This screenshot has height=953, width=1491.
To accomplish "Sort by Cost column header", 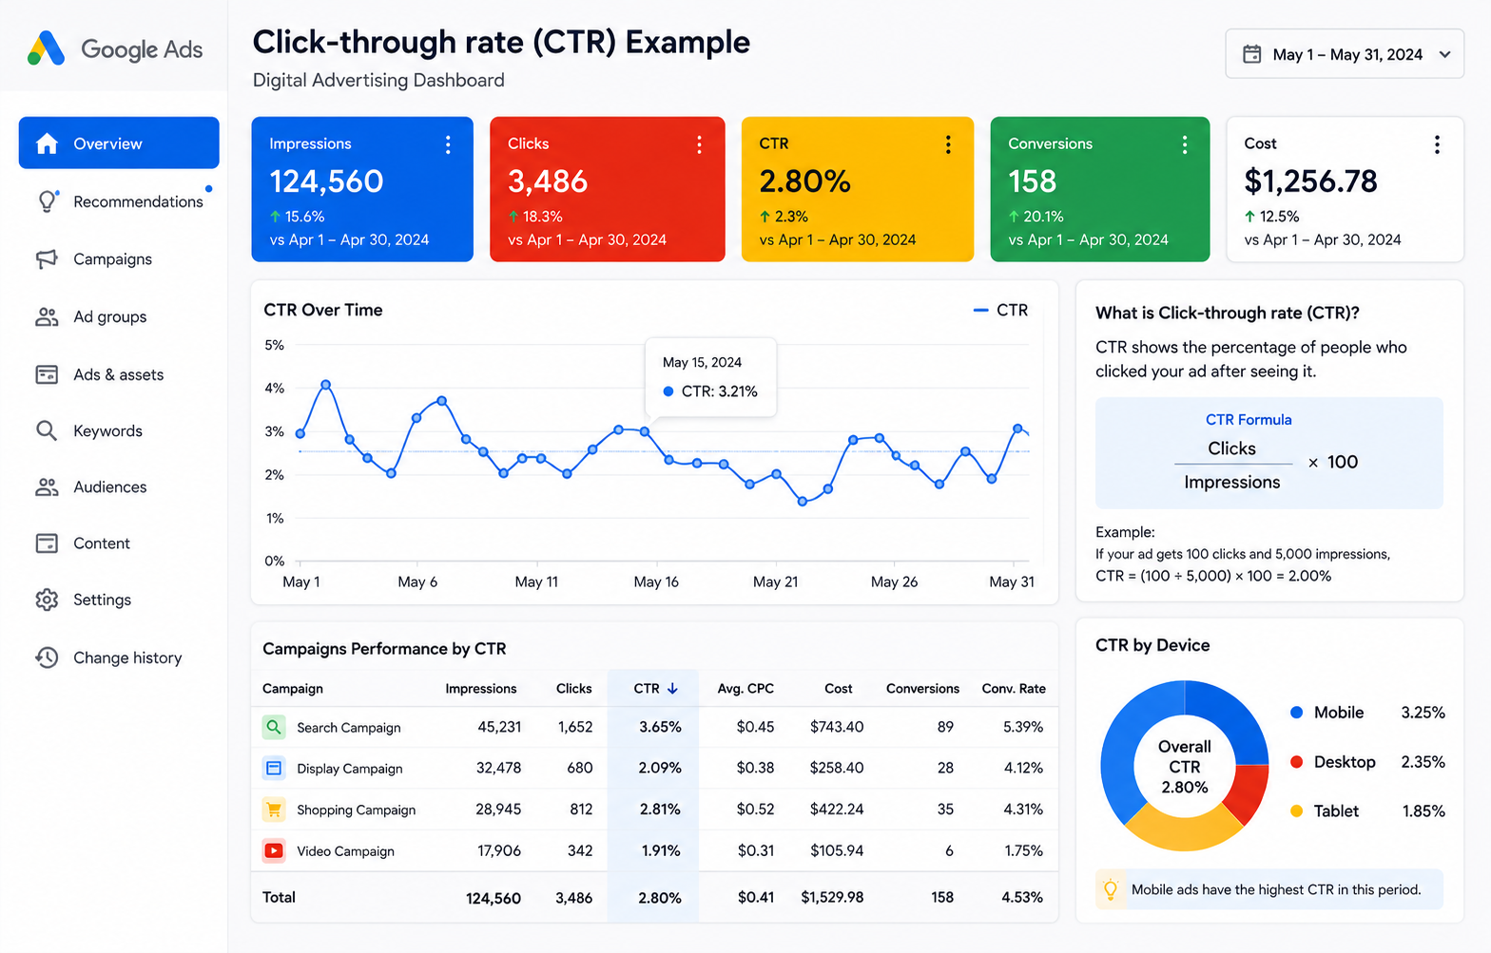I will (838, 689).
